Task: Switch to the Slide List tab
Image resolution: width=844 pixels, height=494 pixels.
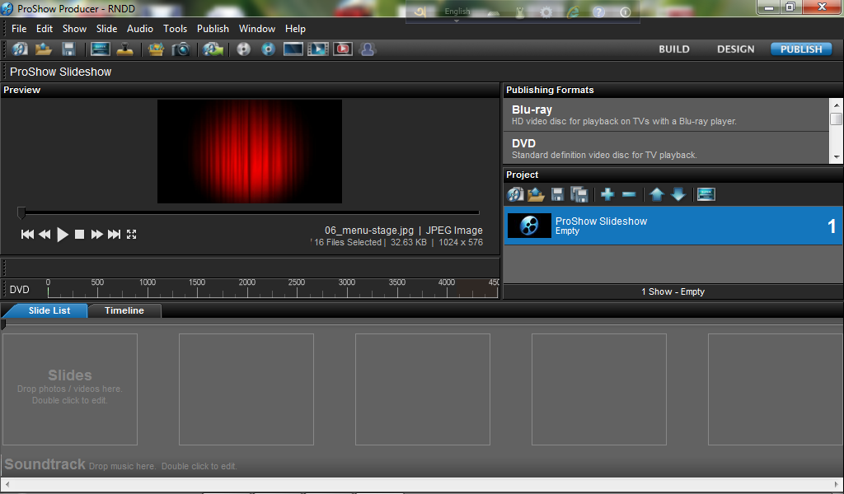Action: coord(49,310)
